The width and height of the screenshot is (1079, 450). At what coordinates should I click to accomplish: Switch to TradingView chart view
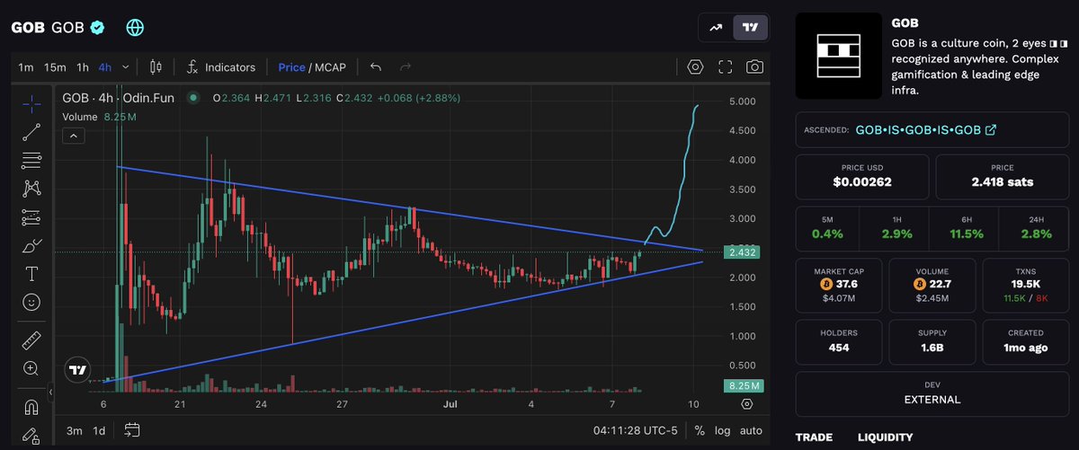pos(749,28)
